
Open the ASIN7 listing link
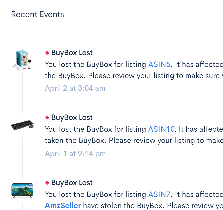click(159, 194)
